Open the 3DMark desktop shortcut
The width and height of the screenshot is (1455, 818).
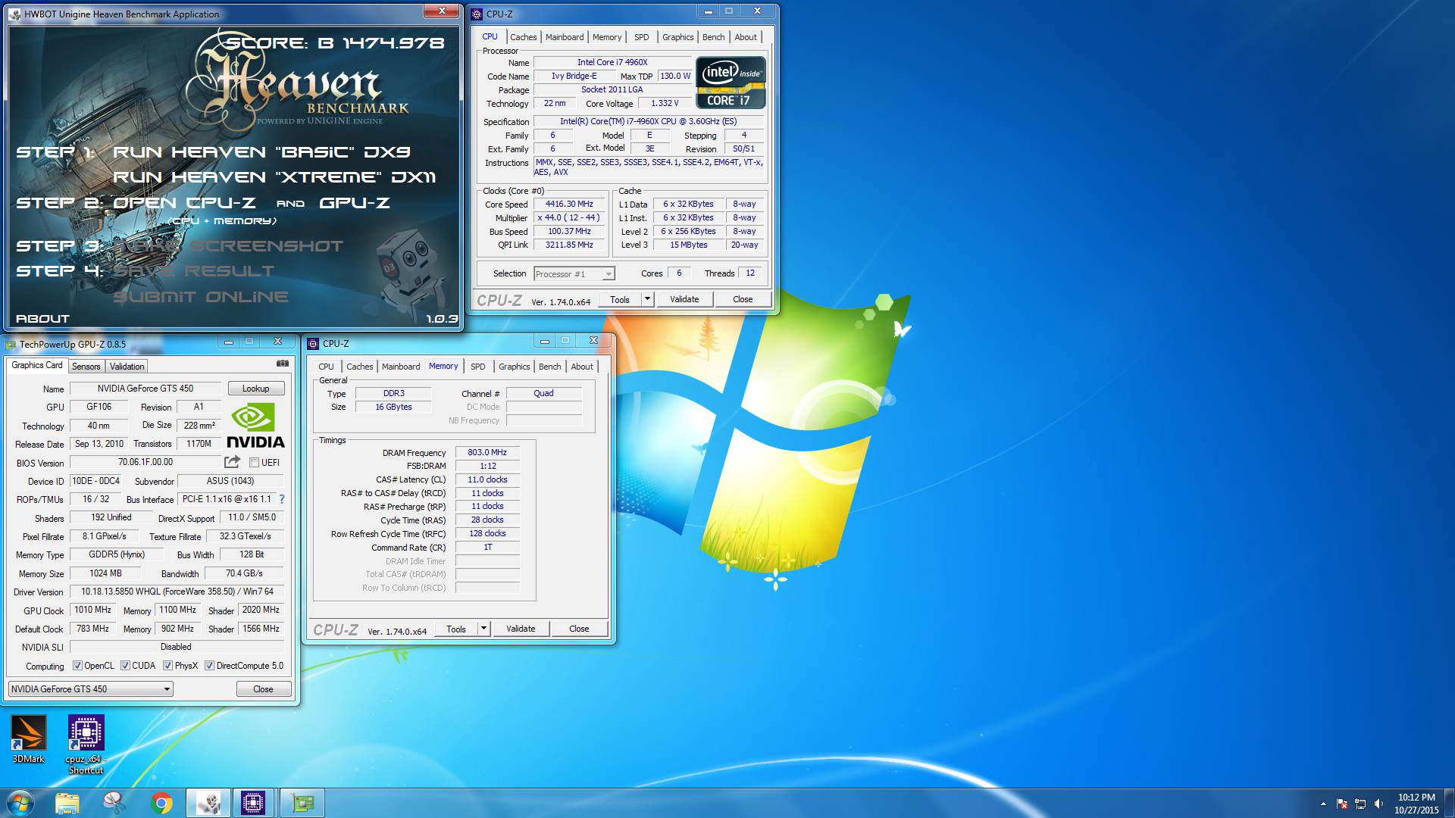(29, 739)
